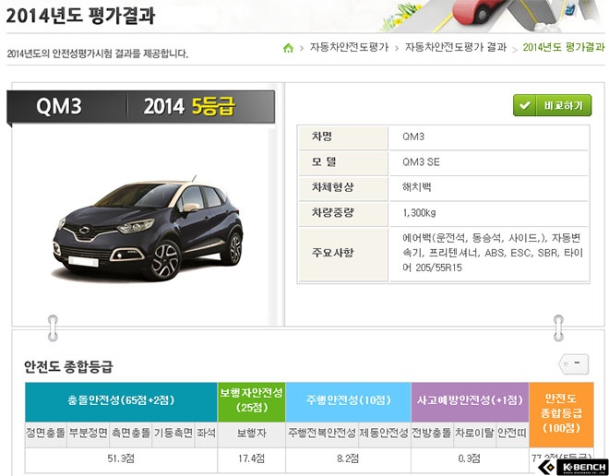
Task: Click the 정면충돌 column cell
Action: click(46, 434)
